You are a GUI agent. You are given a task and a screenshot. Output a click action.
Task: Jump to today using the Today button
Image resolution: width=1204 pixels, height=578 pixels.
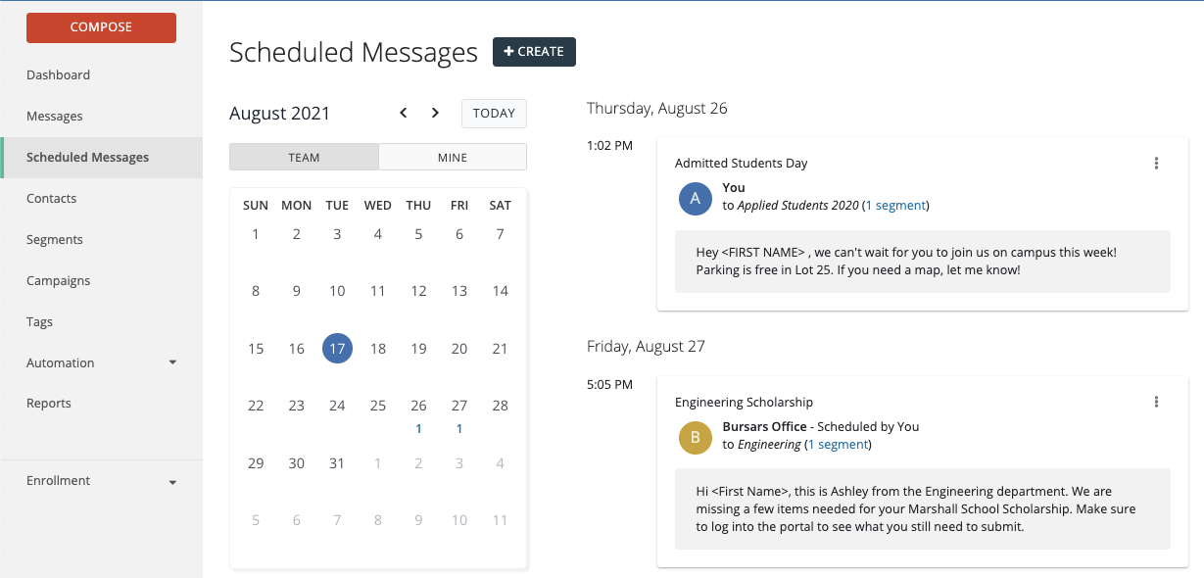[494, 114]
